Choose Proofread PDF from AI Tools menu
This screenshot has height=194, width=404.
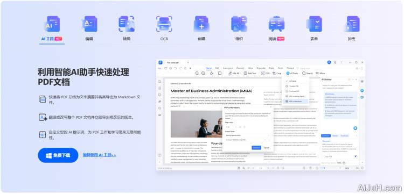(x=296, y=91)
